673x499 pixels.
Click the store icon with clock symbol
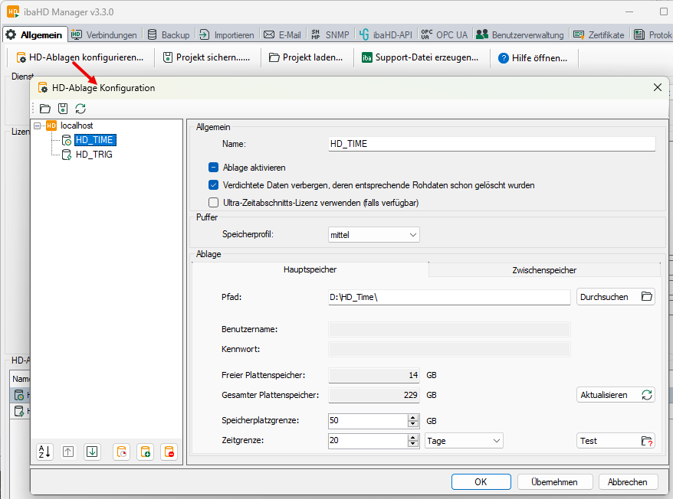[x=121, y=452]
